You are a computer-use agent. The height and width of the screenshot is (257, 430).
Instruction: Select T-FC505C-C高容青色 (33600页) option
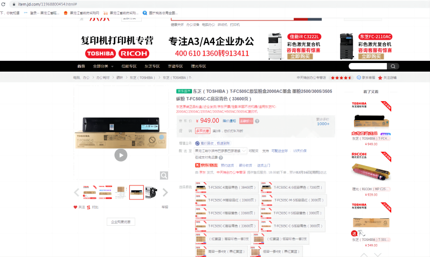coord(227,226)
